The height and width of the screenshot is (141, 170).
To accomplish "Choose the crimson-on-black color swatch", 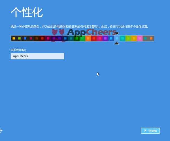I will (x=31, y=38).
